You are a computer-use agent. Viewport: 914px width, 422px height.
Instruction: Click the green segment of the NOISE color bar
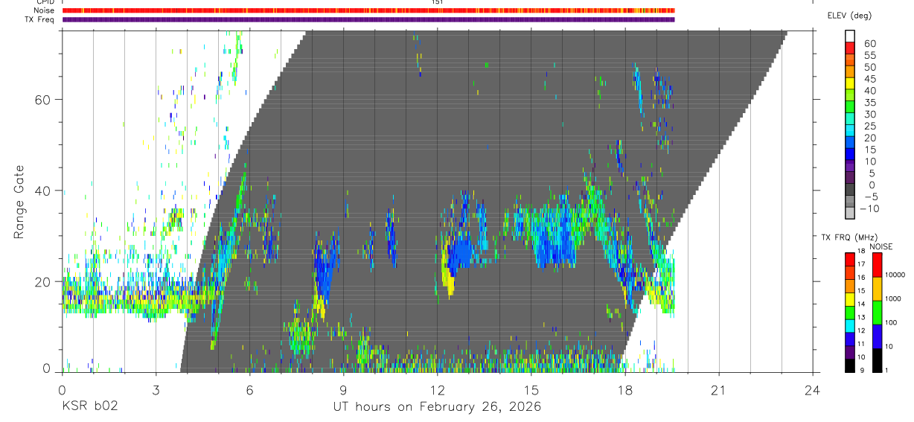click(x=878, y=312)
